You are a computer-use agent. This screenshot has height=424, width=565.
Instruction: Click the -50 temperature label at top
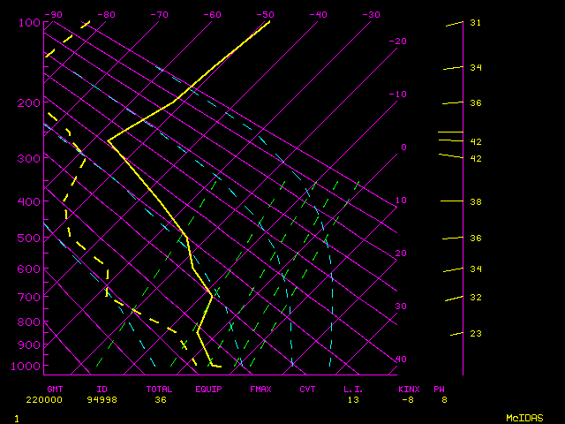tap(264, 14)
